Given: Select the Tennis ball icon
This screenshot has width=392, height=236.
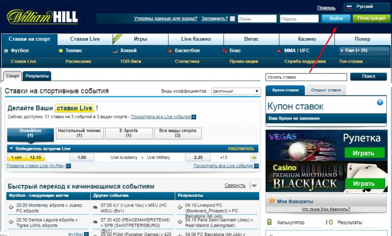Looking at the screenshot, I should click(x=60, y=51).
